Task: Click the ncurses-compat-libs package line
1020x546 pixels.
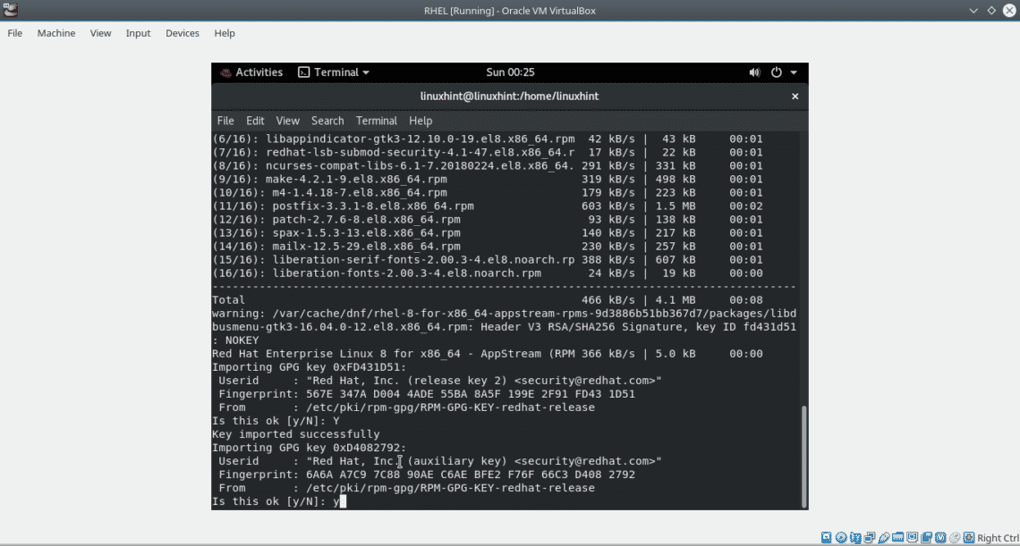Action: click(488, 165)
